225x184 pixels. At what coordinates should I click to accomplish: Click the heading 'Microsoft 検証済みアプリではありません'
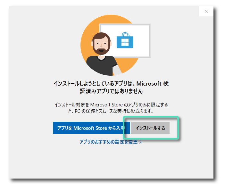click(x=111, y=87)
